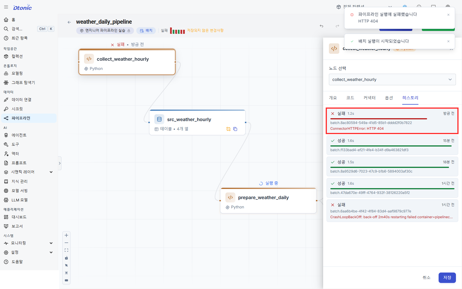Select pointer tool in canvas controls
The width and height of the screenshot is (462, 289).
click(x=66, y=265)
